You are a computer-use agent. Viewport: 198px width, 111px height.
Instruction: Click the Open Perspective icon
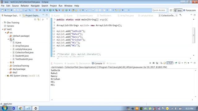[x=171, y=10]
